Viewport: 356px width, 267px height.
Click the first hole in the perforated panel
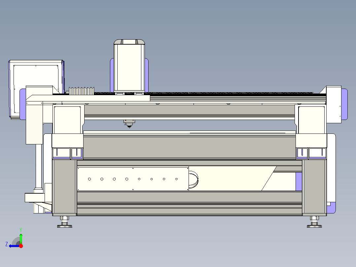(89, 179)
